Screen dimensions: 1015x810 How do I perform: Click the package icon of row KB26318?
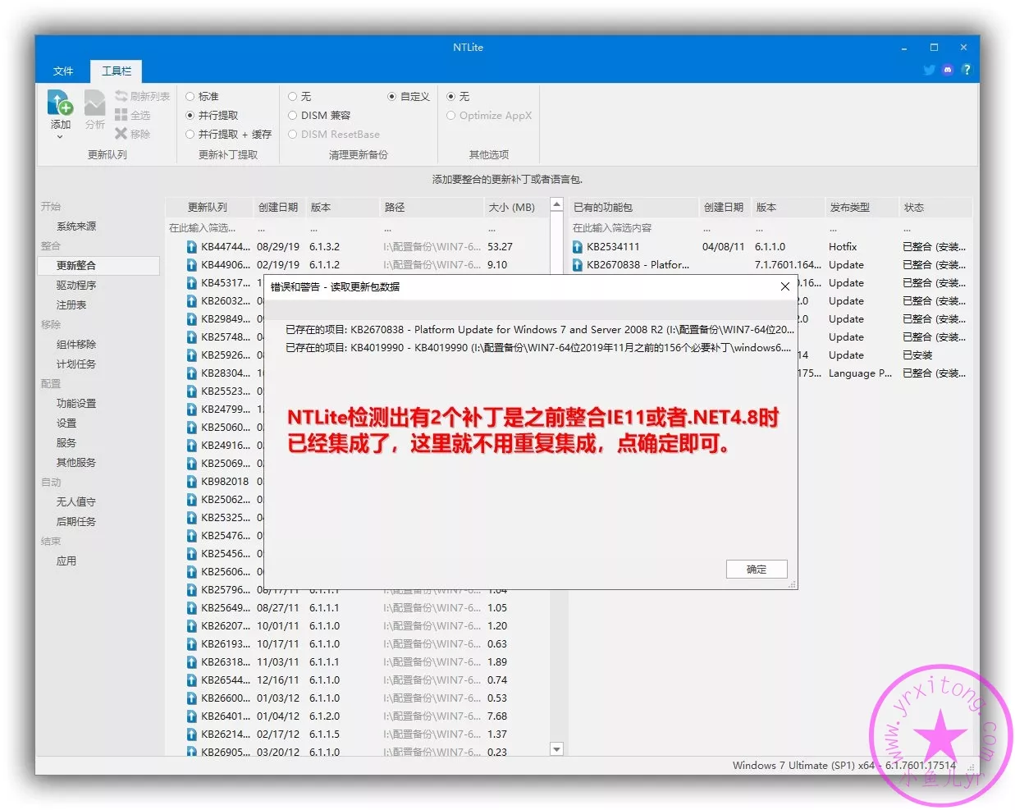point(191,661)
